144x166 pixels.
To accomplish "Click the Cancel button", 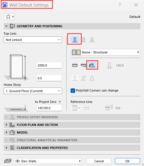I will [99, 161].
